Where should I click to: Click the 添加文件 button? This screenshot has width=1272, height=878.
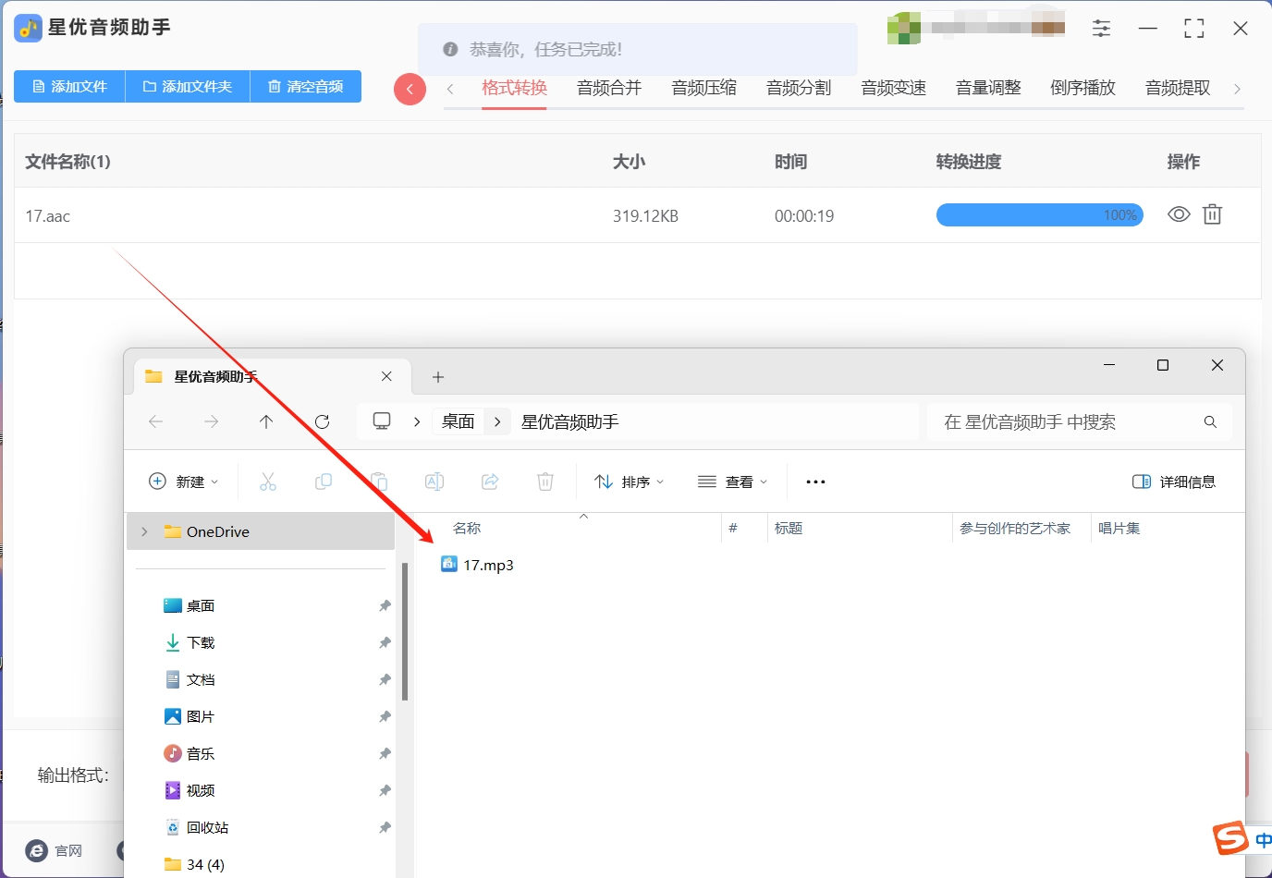click(69, 87)
